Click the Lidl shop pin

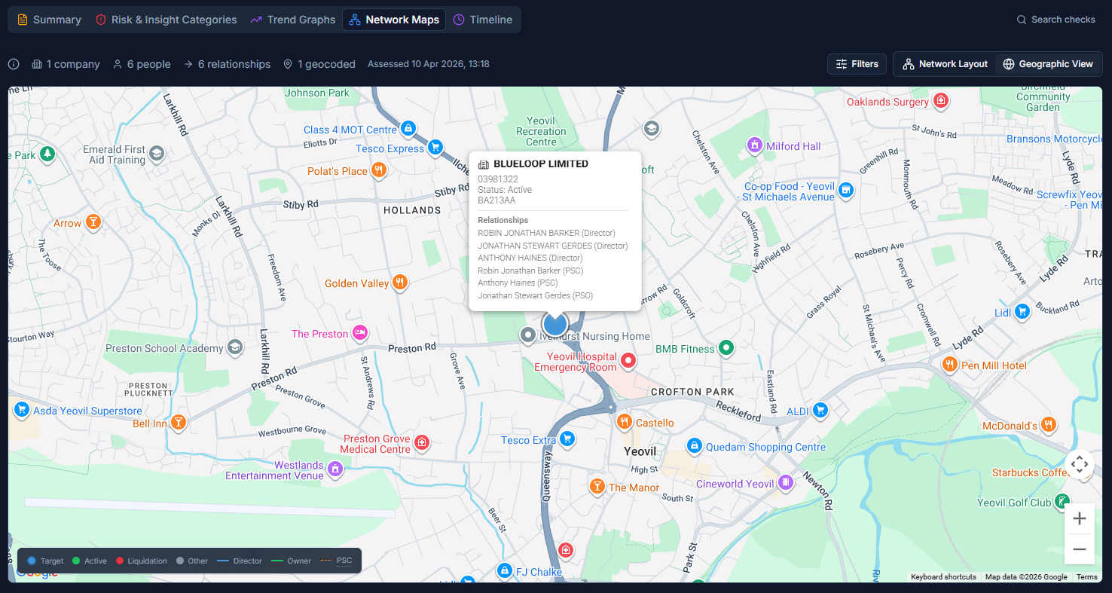pos(1022,311)
